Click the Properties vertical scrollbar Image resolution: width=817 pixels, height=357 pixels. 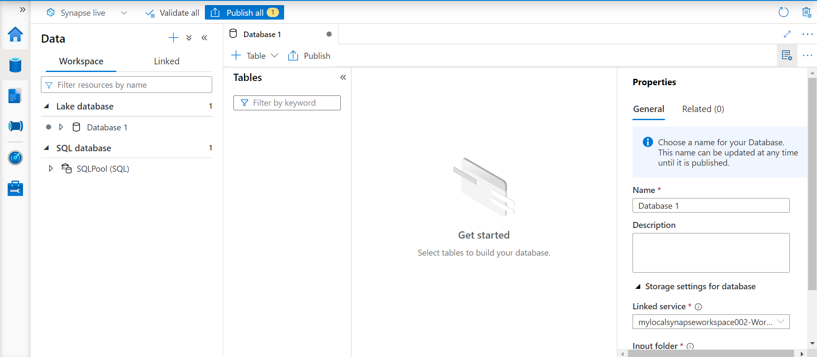tap(812, 183)
